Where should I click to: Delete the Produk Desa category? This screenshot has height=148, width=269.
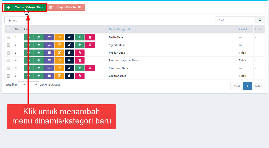click(80, 53)
